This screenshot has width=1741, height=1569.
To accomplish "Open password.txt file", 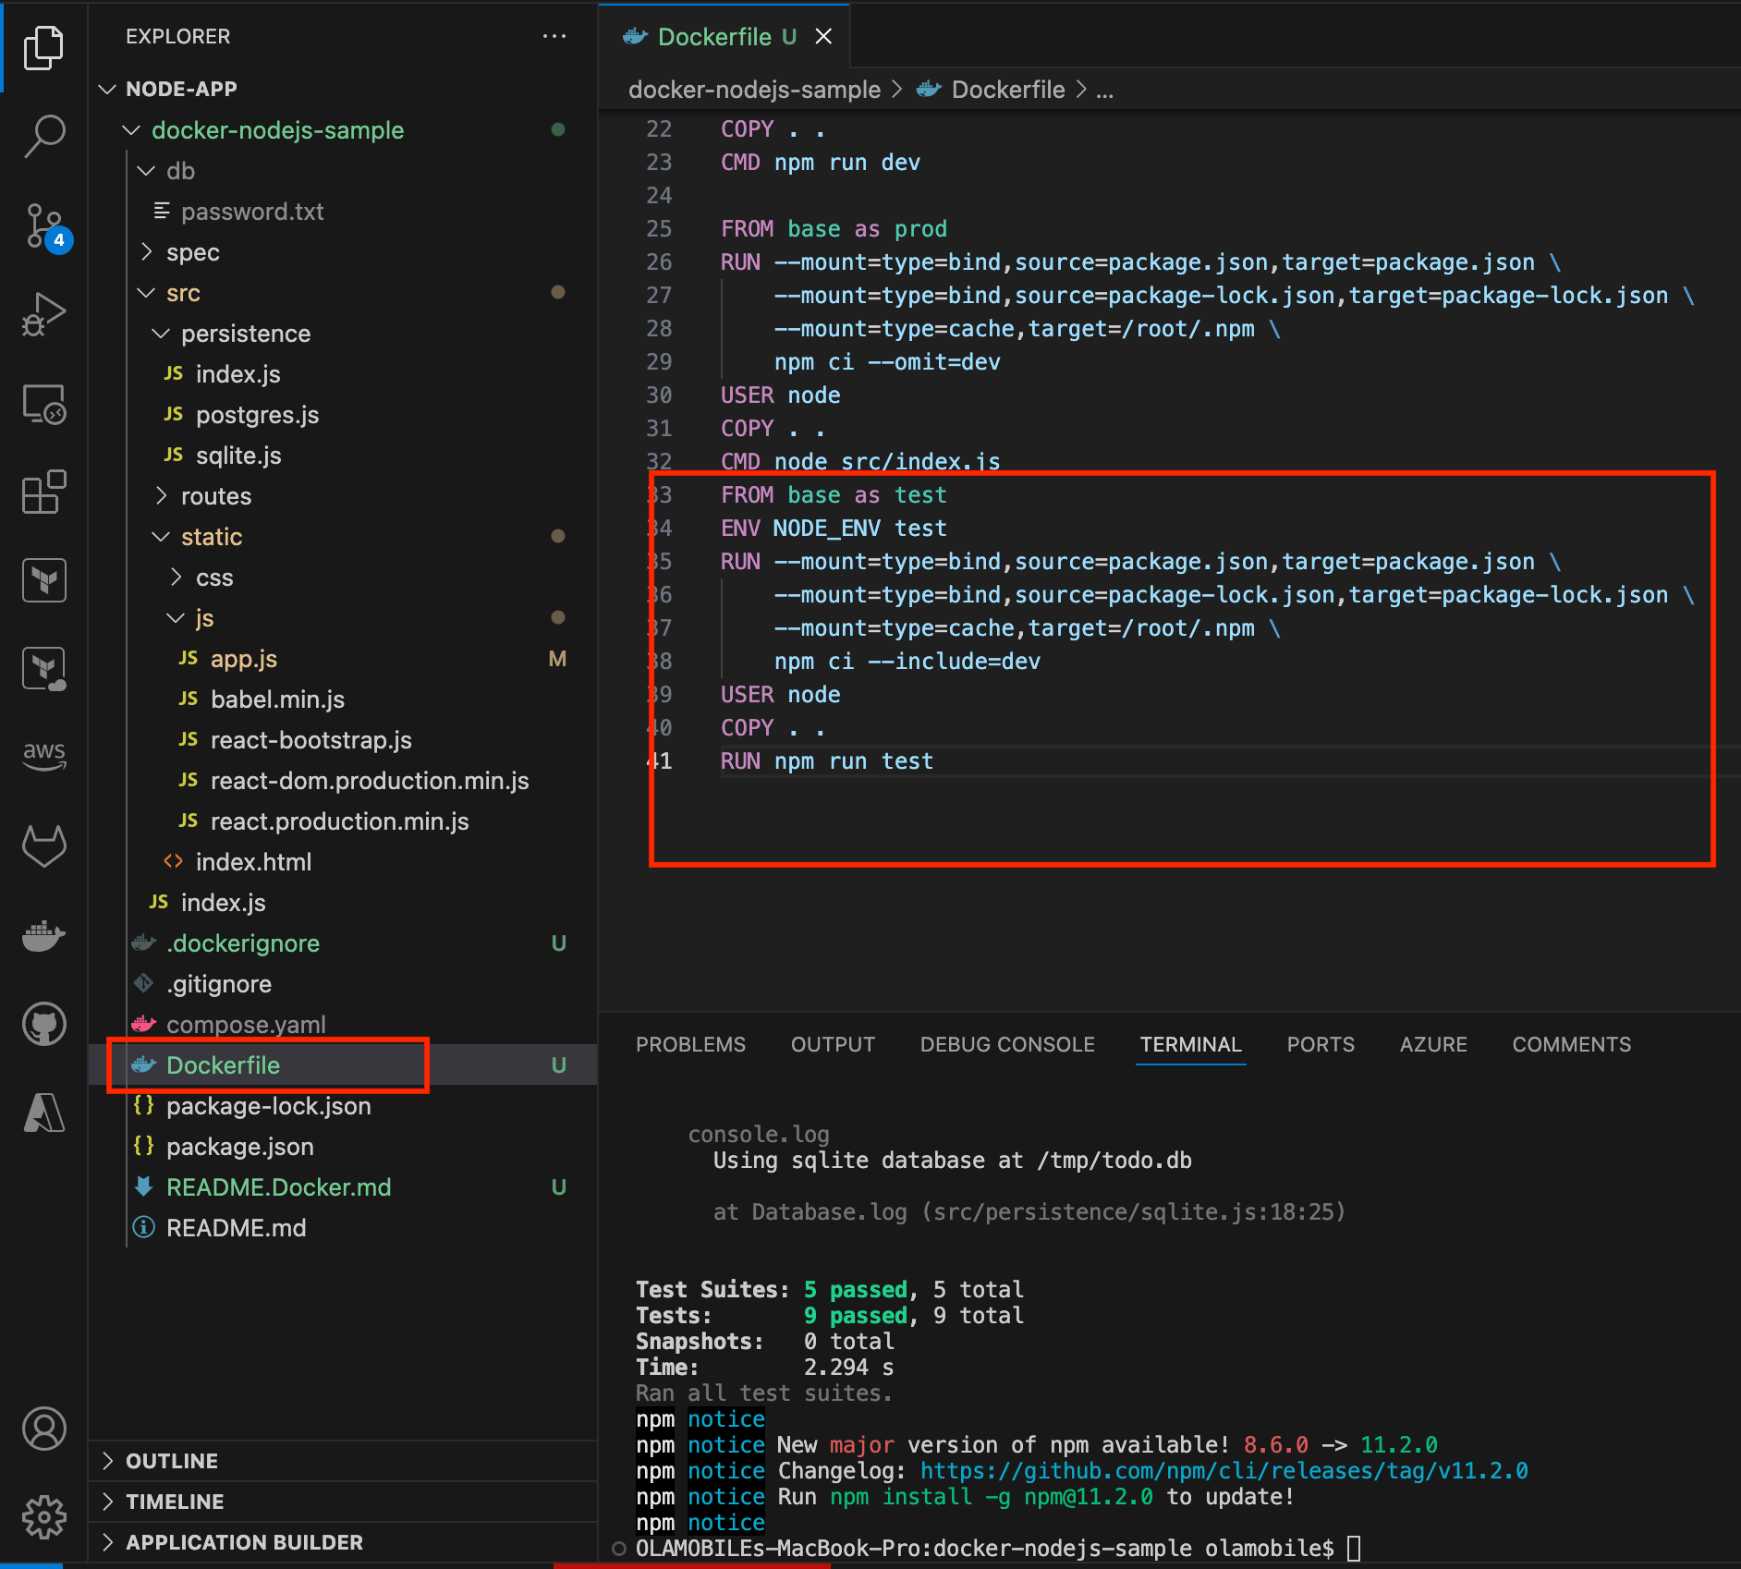I will pos(343,212).
